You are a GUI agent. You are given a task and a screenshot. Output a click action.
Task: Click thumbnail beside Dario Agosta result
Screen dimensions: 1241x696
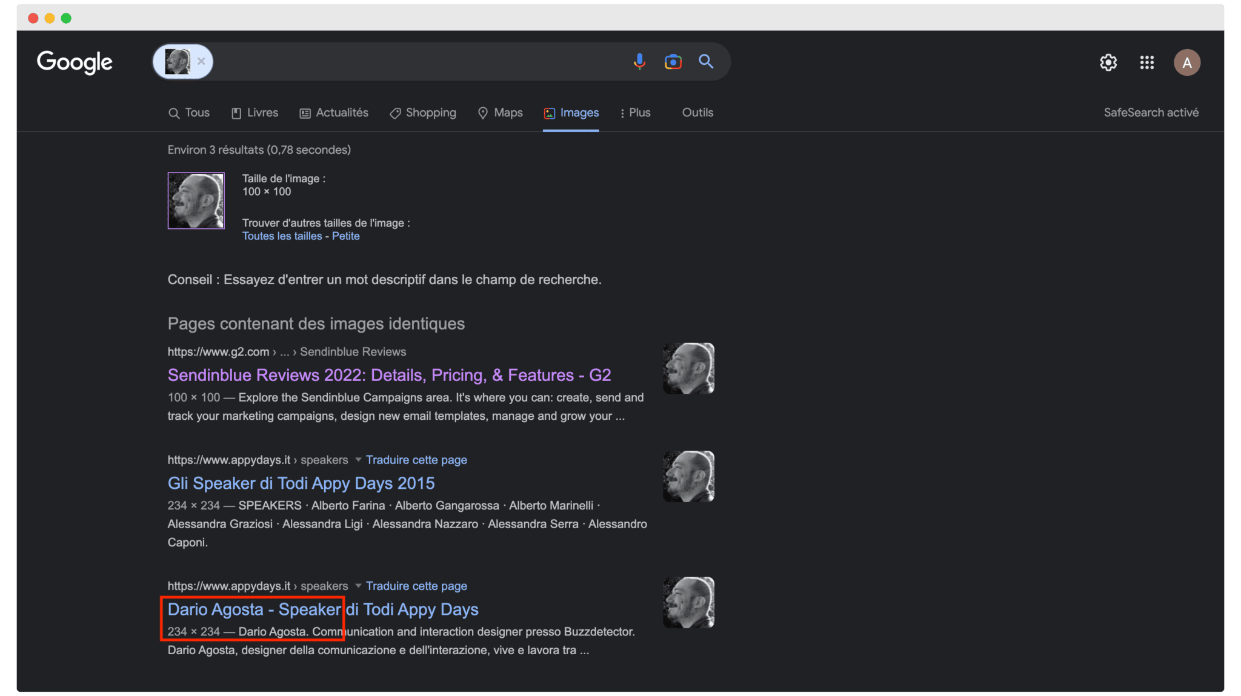coord(688,602)
